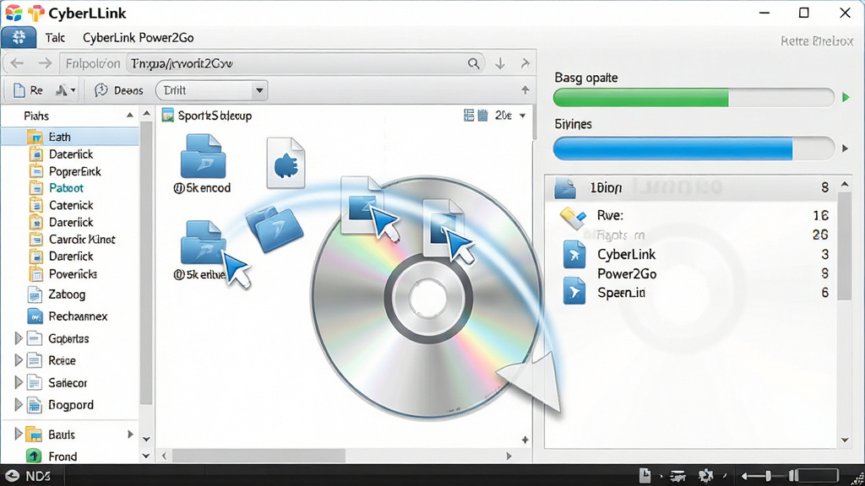Click the document icon with blue blob
This screenshot has width=865, height=486.
pyautogui.click(x=286, y=163)
